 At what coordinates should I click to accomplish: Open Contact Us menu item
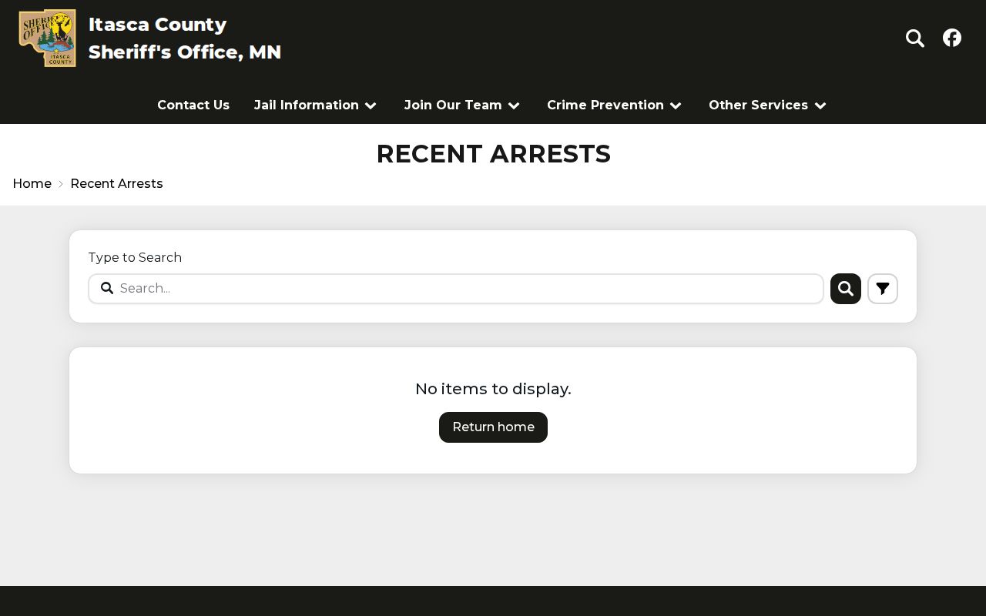click(193, 105)
